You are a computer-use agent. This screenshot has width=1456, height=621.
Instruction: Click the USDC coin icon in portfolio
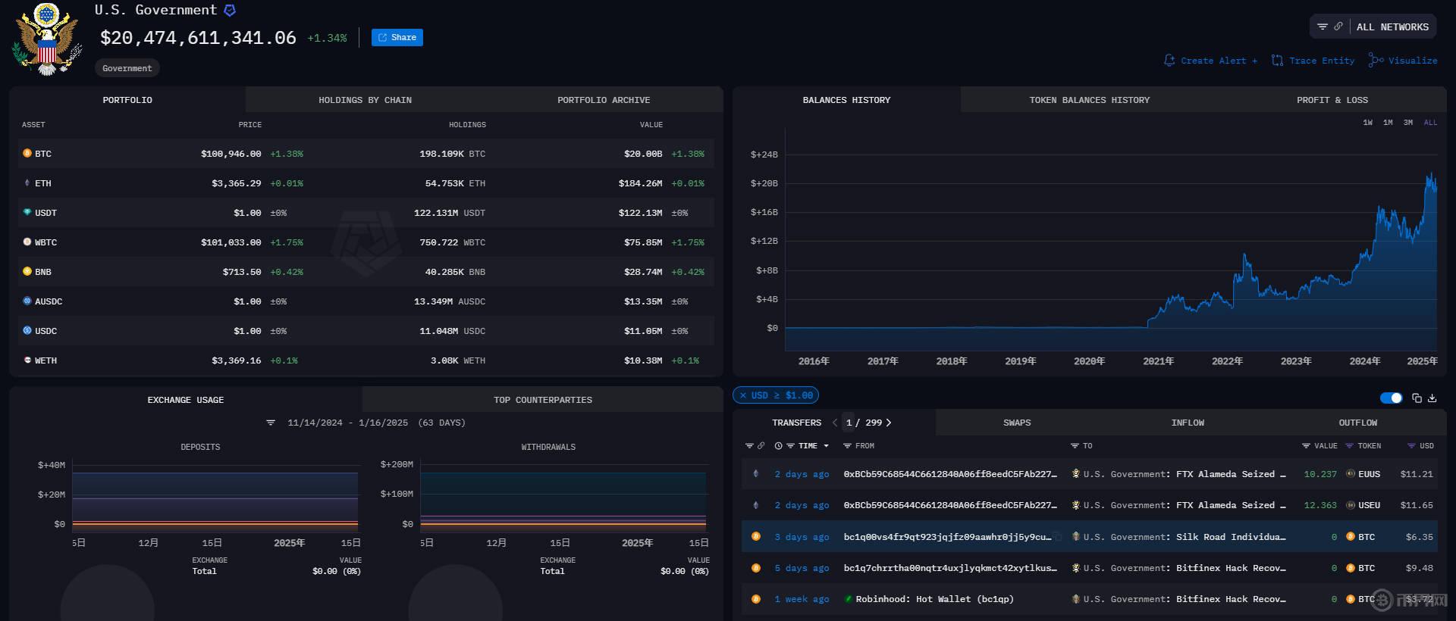click(x=27, y=331)
